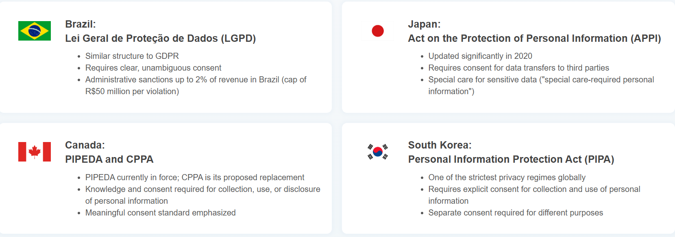
Task: Click "Requires clear, unambiguous consent" text
Action: pyautogui.click(x=153, y=68)
